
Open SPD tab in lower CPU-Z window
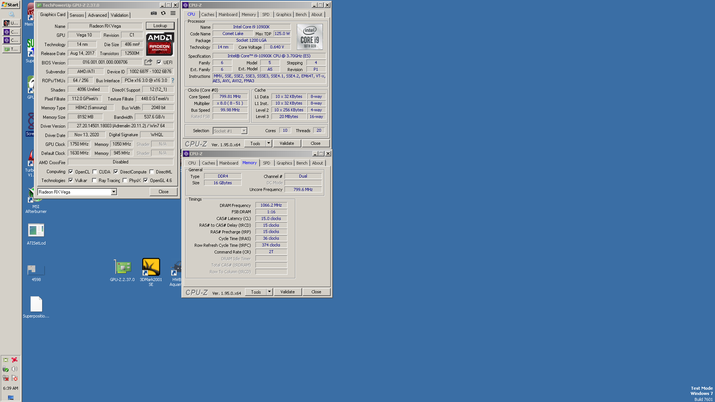pos(267,163)
